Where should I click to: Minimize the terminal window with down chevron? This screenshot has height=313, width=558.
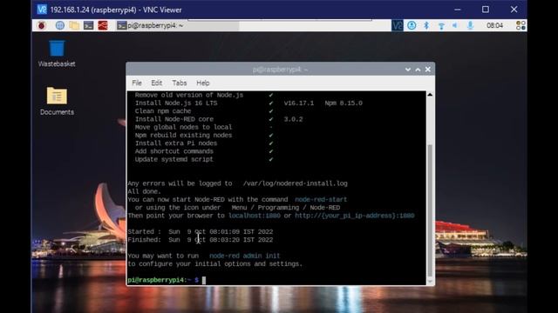(408, 70)
